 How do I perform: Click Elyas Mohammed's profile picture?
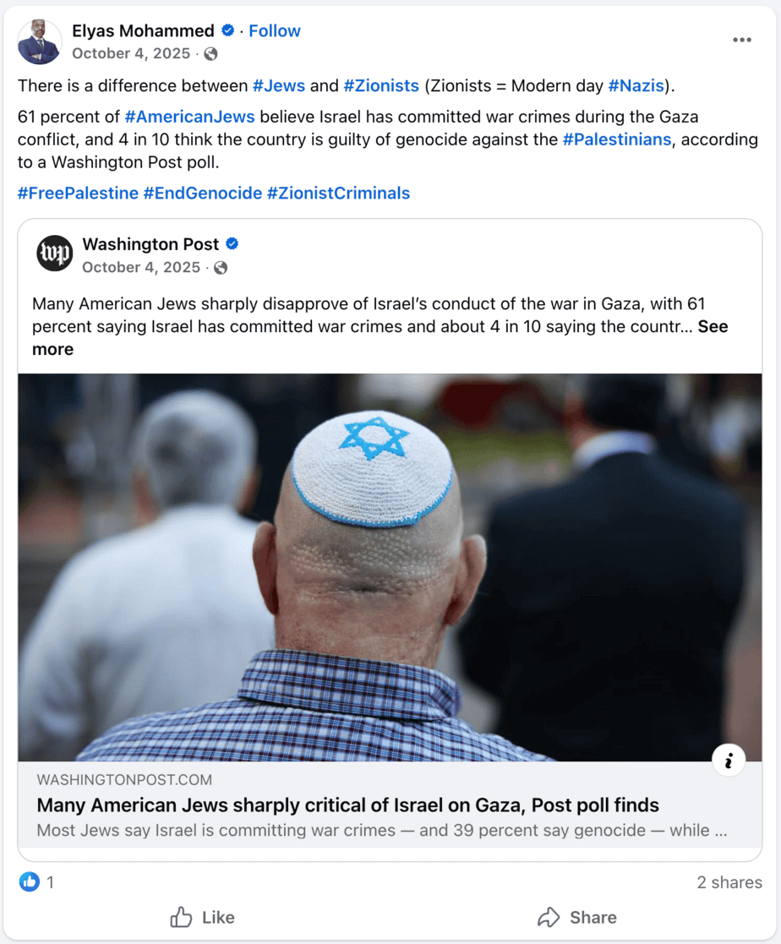click(x=39, y=41)
